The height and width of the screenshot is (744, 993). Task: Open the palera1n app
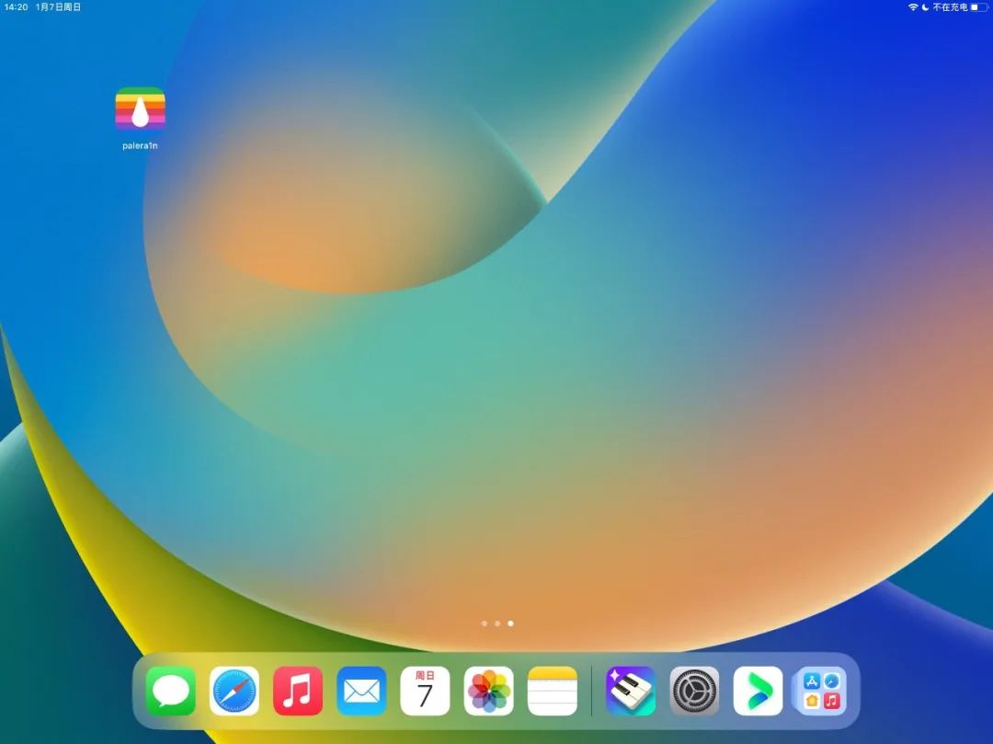pyautogui.click(x=140, y=109)
